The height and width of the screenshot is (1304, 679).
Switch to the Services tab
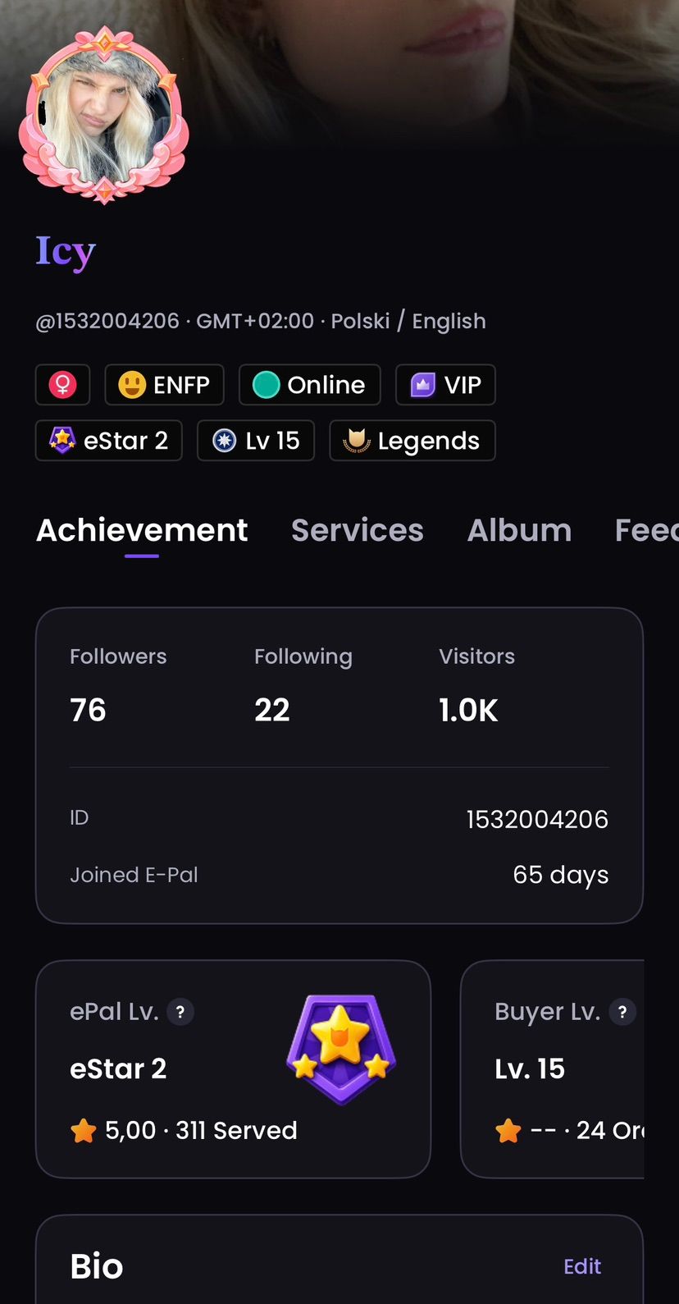point(358,530)
